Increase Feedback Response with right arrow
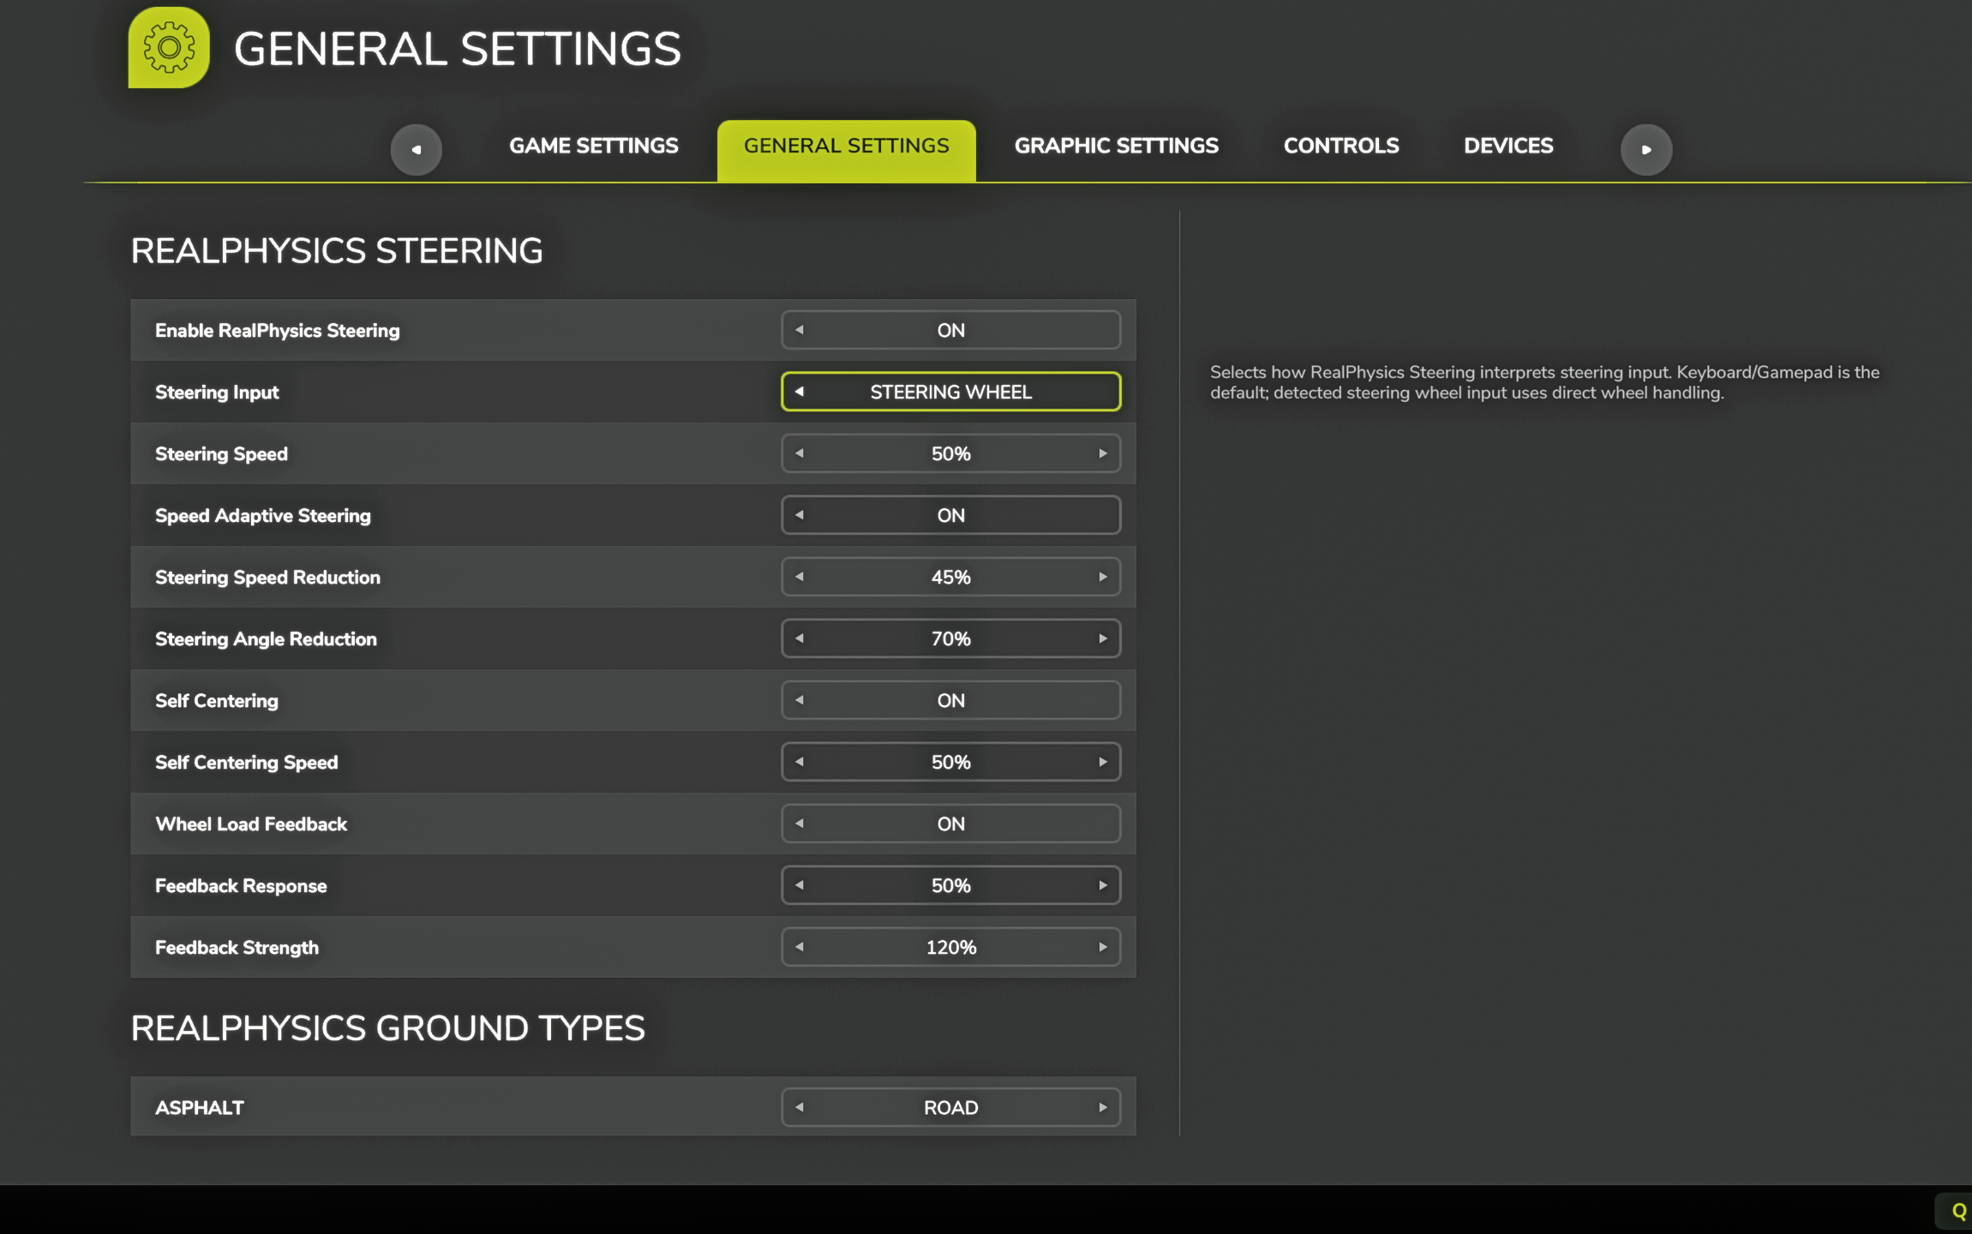The image size is (1972, 1234). click(1103, 885)
